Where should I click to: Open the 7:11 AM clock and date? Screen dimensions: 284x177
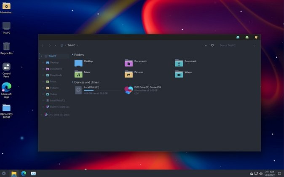pos(270,173)
